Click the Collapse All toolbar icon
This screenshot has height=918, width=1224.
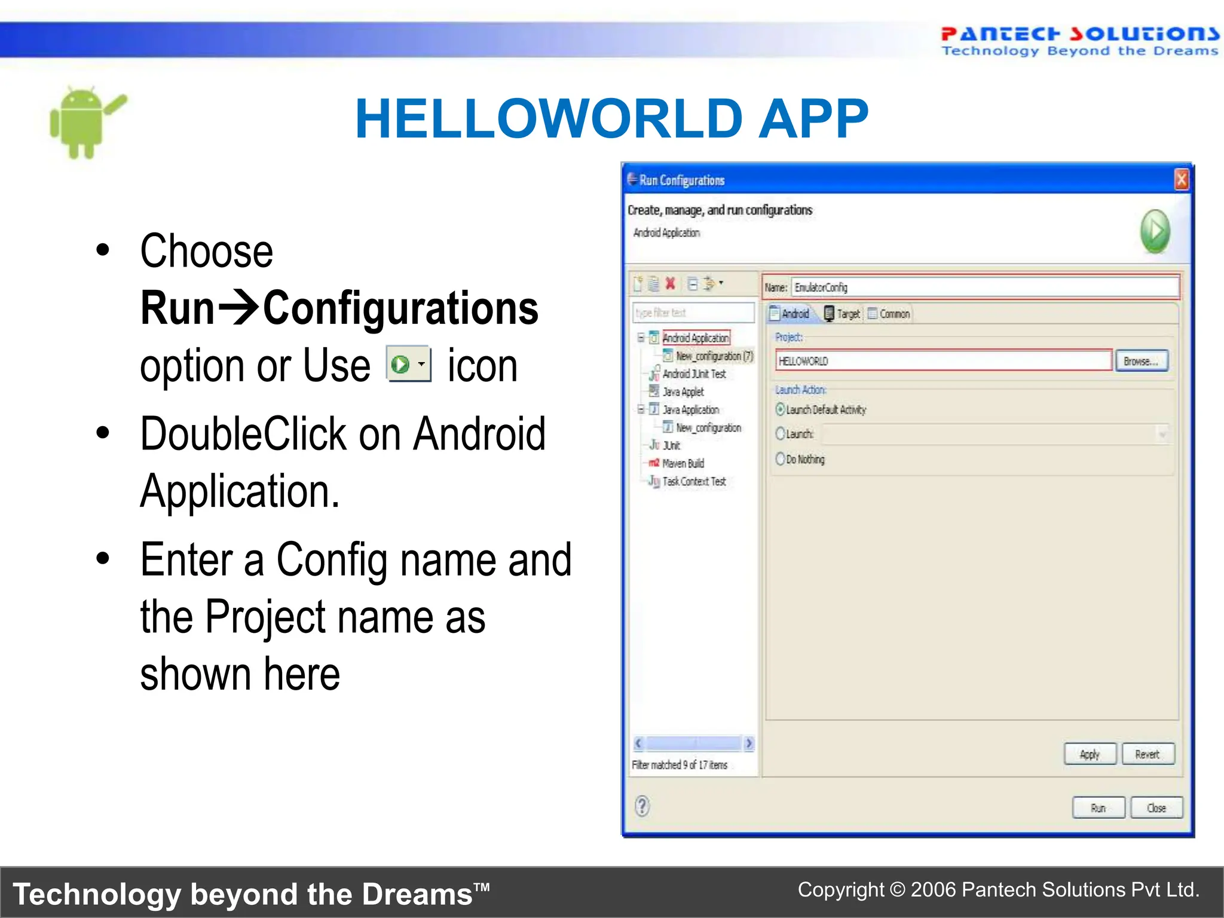(x=692, y=283)
